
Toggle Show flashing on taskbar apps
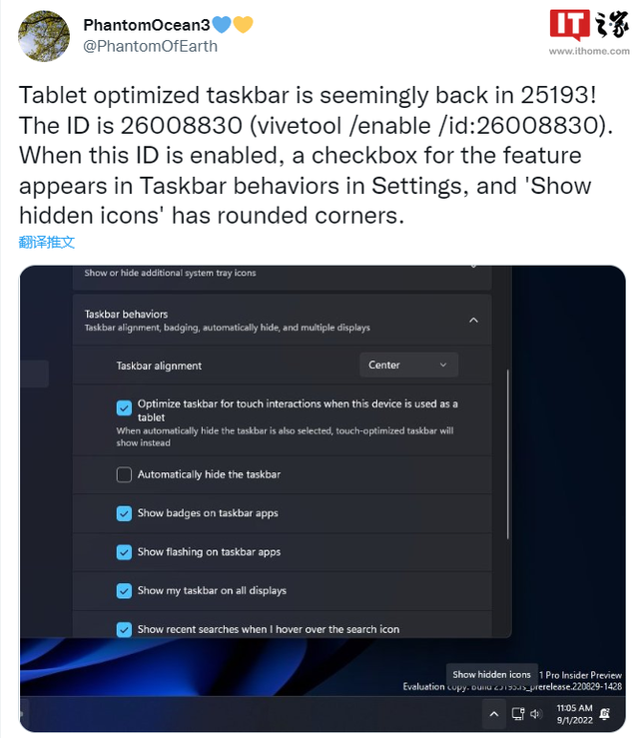(x=124, y=551)
